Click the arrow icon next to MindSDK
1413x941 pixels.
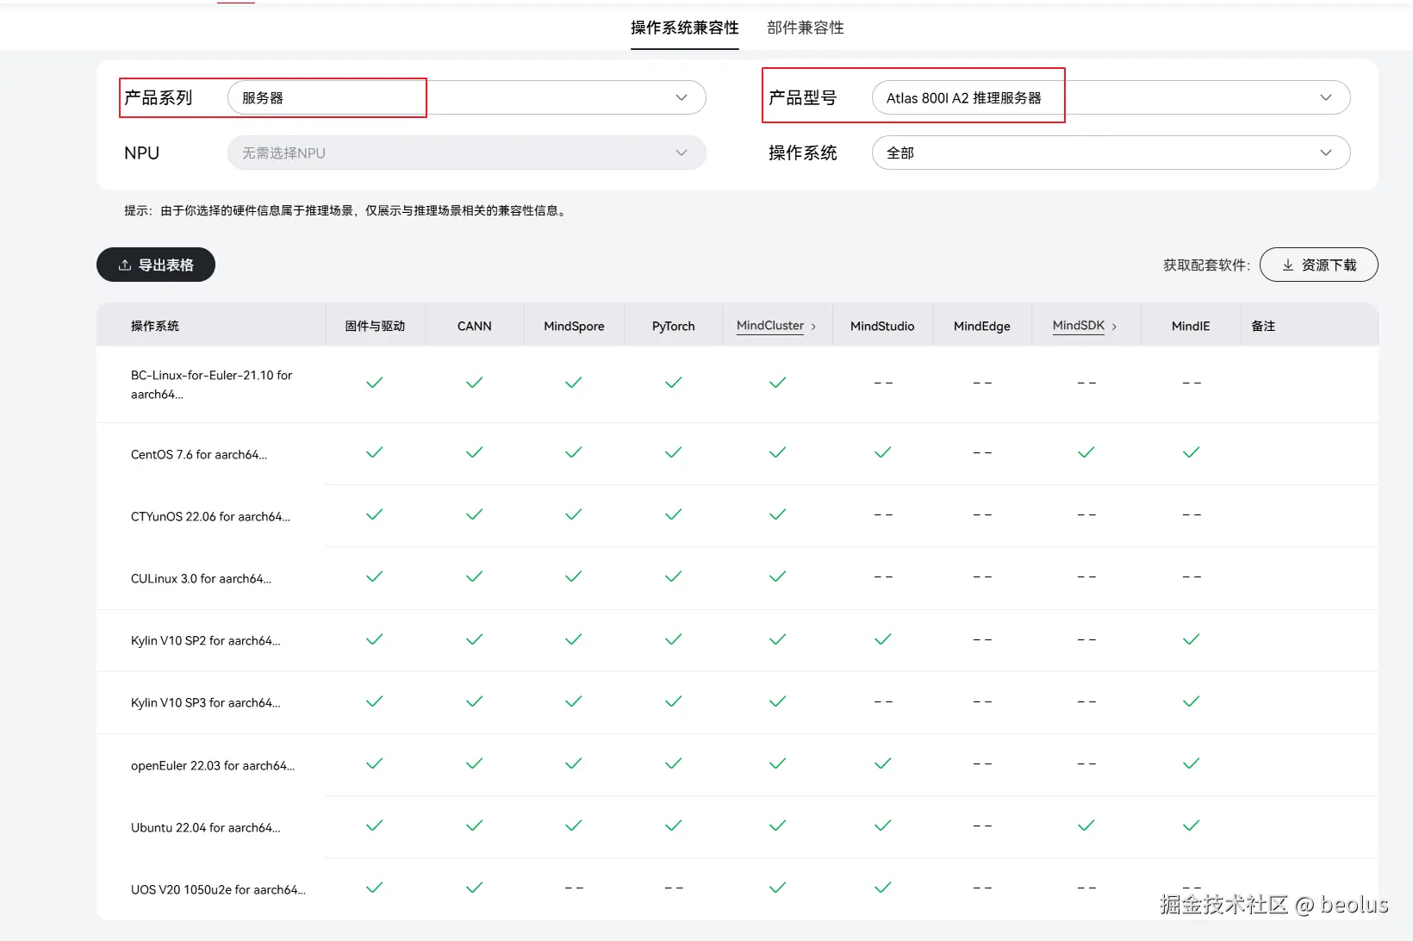pyautogui.click(x=1114, y=327)
